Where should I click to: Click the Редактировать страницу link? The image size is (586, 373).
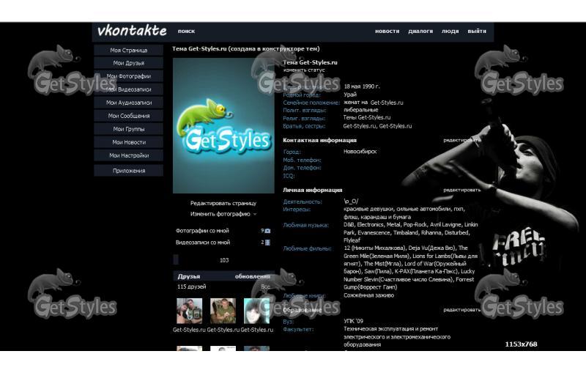click(223, 203)
